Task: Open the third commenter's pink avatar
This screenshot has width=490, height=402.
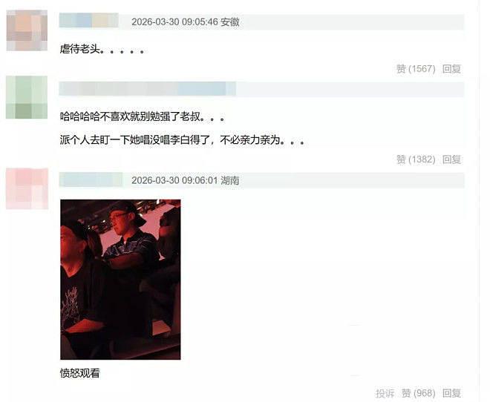Action: tap(27, 188)
